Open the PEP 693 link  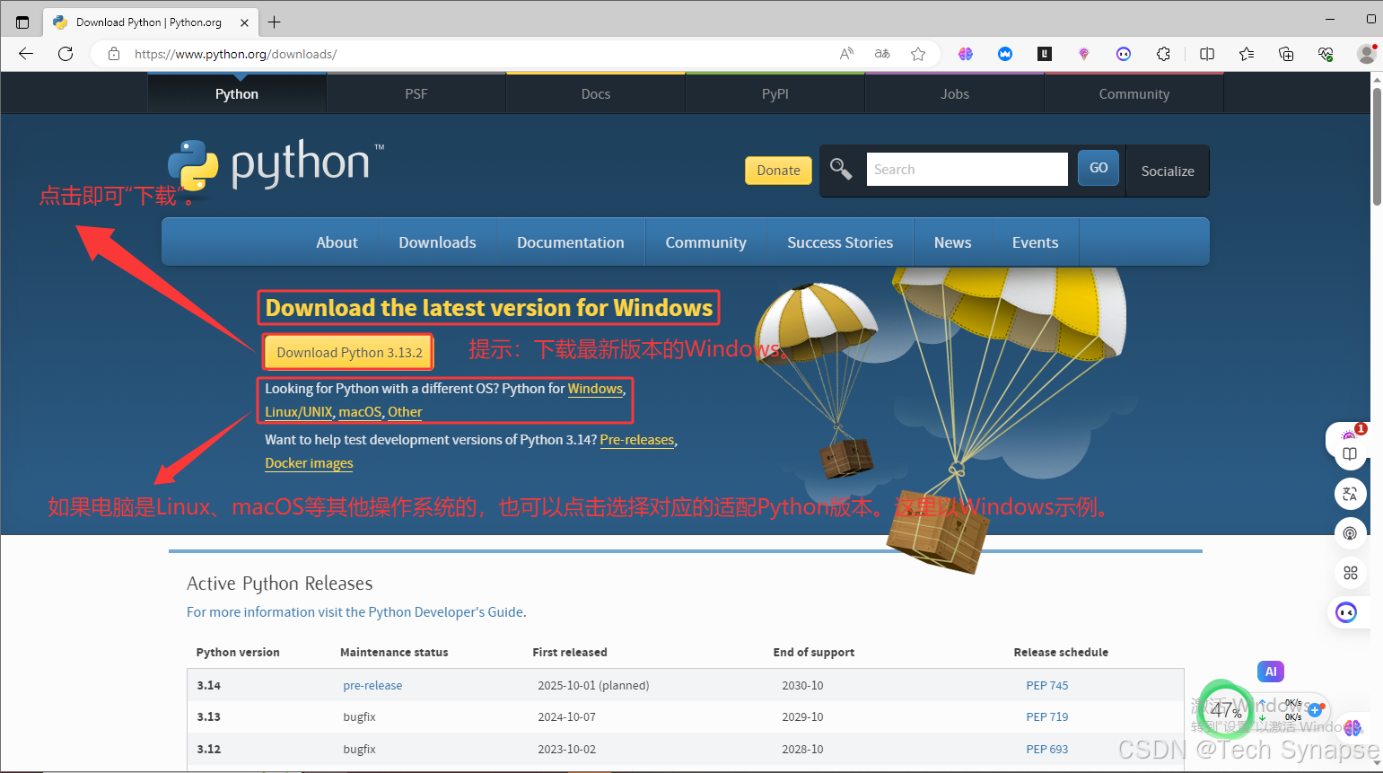1047,749
